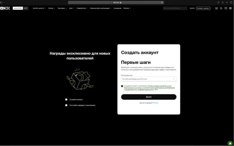Click the reader icon in address bar
This screenshot has height=146, width=234.
coord(162,2)
